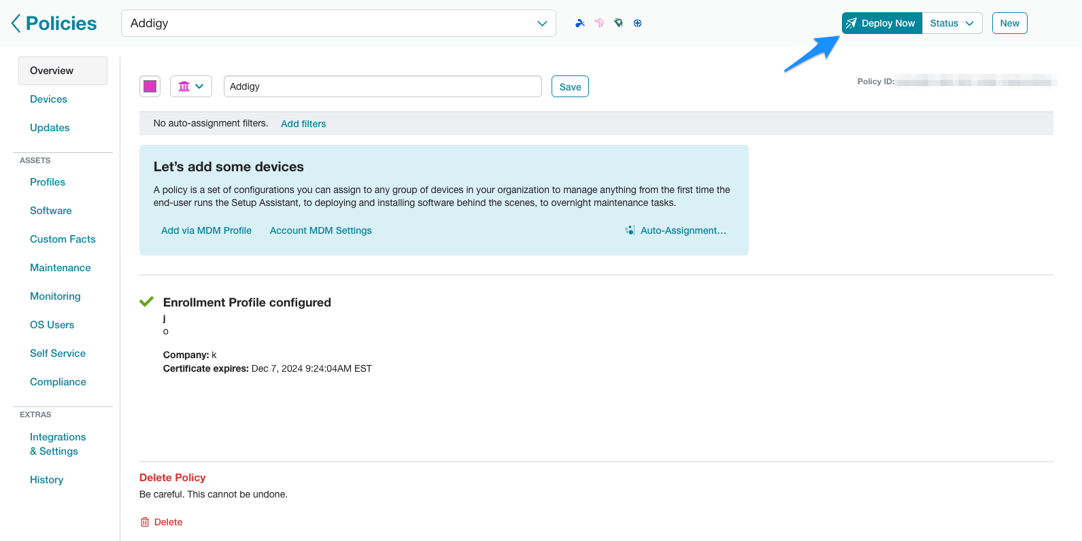Click the Enrollment Profile configured heading

point(247,302)
